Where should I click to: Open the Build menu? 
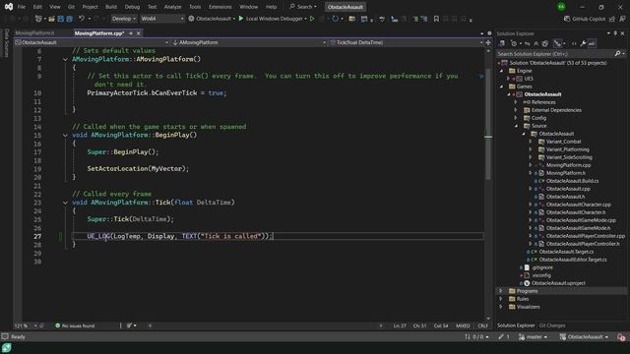(111, 7)
